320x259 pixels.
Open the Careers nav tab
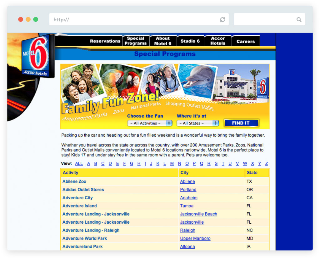(246, 41)
